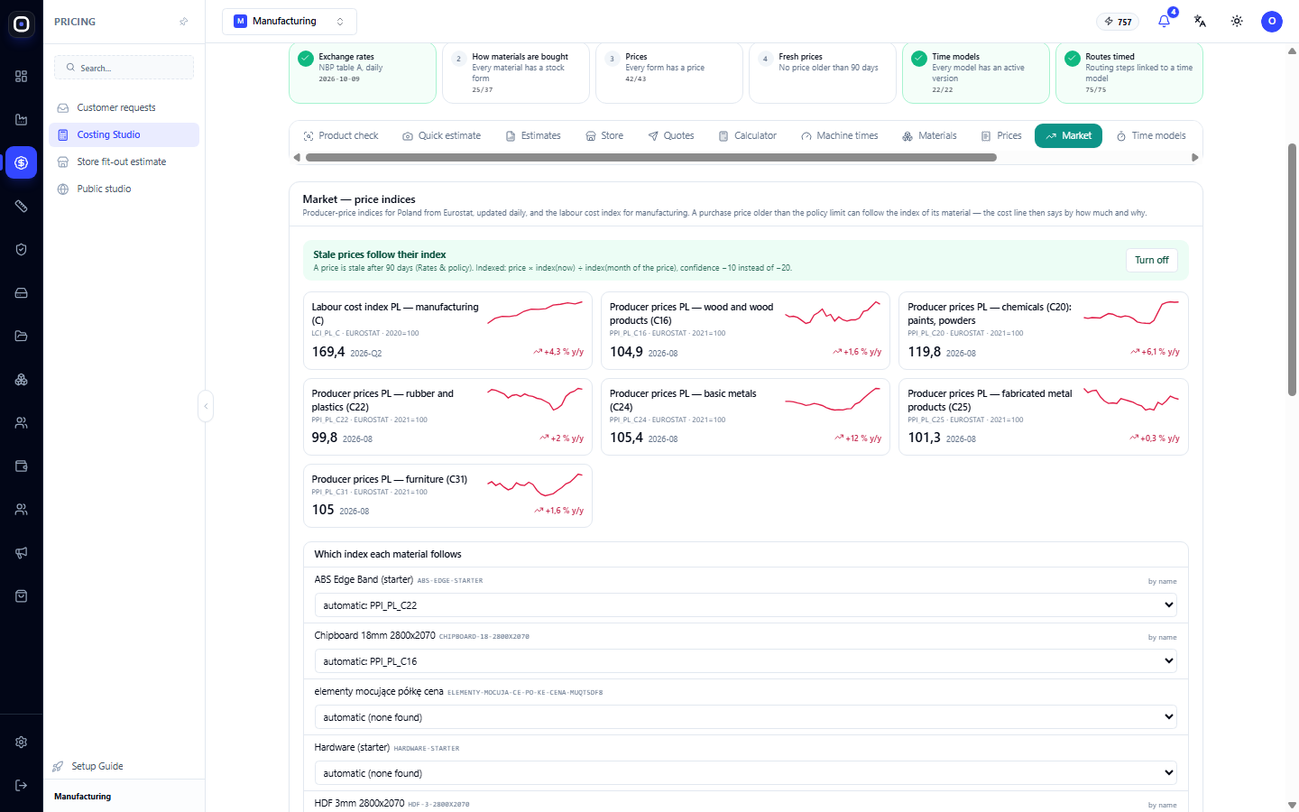
Task: Open the How materials are bought card
Action: tap(516, 72)
